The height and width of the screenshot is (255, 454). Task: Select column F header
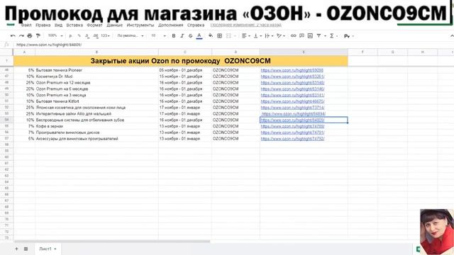362,52
